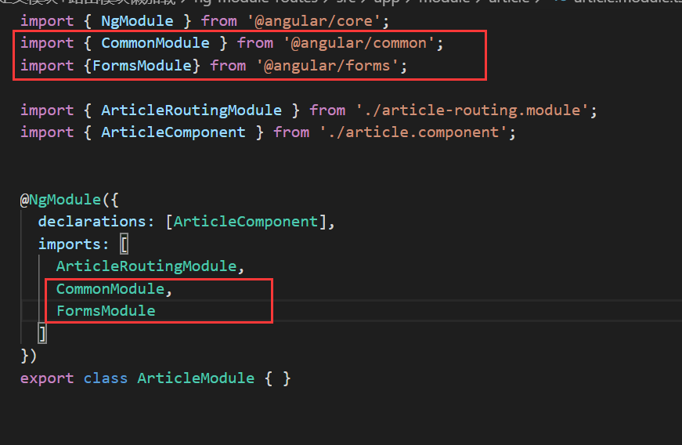The image size is (682, 445).
Task: Click the '@angular/common' string literal
Action: tap(359, 43)
